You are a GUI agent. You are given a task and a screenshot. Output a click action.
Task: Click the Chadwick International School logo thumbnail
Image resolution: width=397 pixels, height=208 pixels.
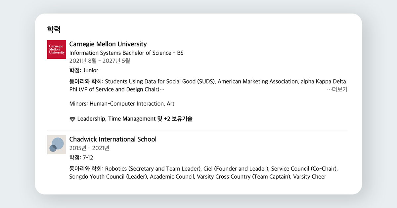tap(57, 145)
